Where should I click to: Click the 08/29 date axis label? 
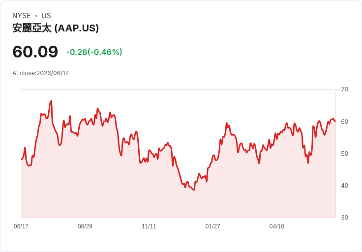[85, 226]
